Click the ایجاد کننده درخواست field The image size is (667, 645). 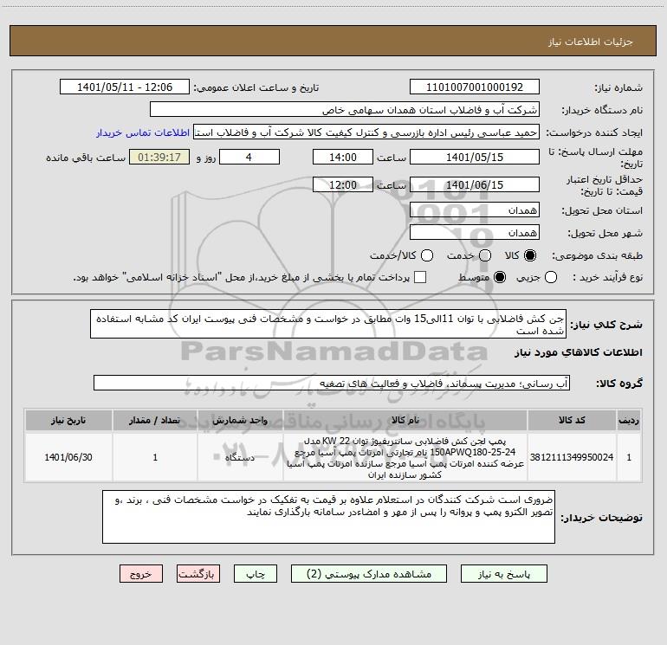pos(366,132)
